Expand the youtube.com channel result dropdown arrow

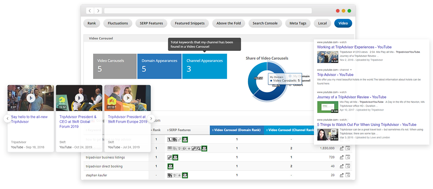351,70
